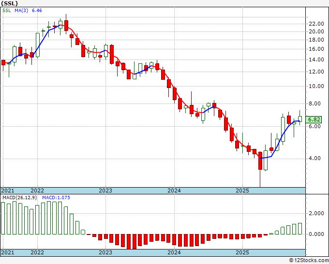Click the 22.00 price axis label
The width and height of the screenshot is (329, 264).
click(x=316, y=24)
